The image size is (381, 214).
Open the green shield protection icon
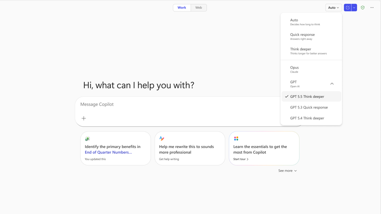pyautogui.click(x=363, y=7)
